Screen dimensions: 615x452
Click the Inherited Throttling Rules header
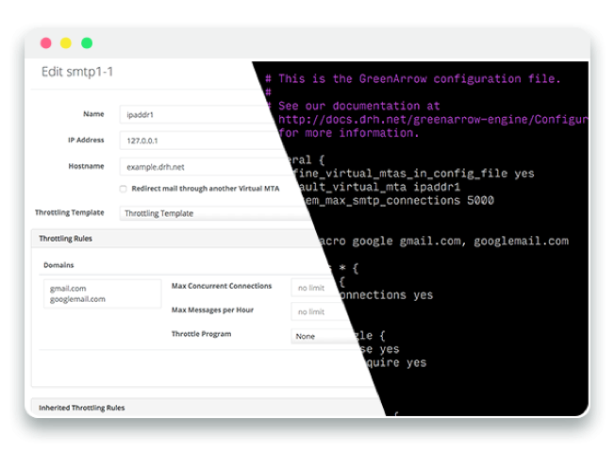204,408
